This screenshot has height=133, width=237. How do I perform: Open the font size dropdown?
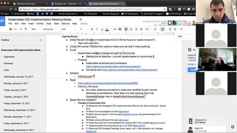pyautogui.click(x=84, y=29)
